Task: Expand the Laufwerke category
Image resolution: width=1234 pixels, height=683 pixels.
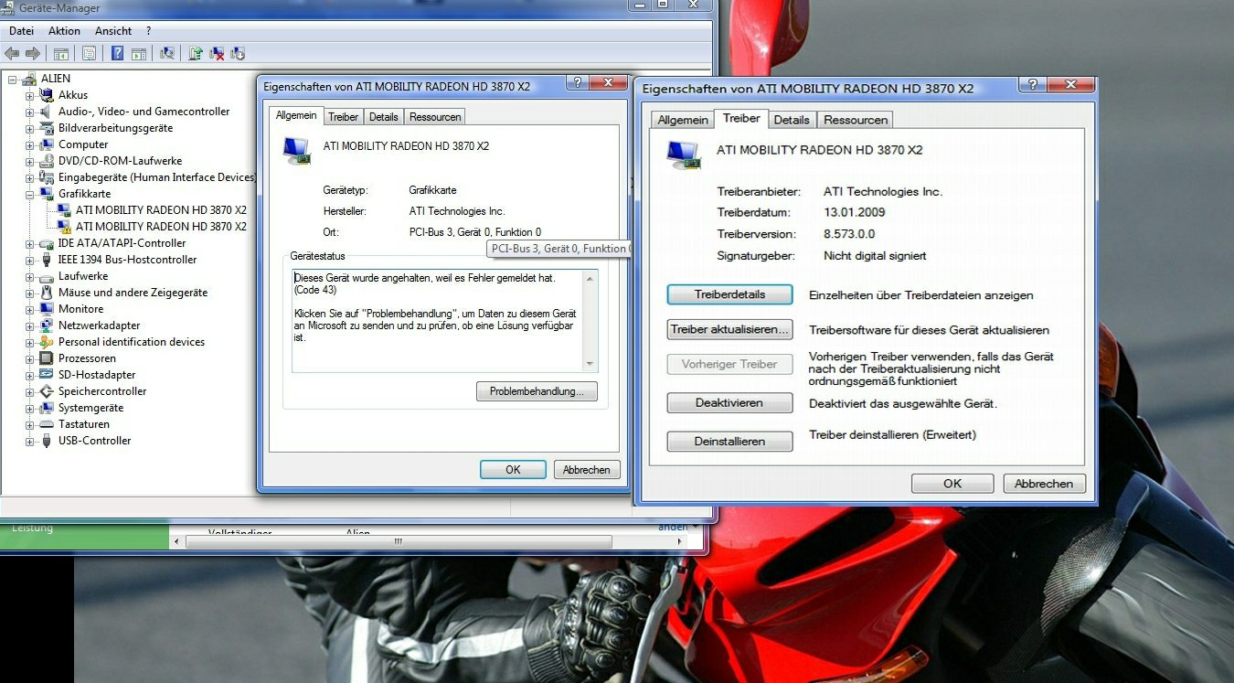Action: click(x=30, y=276)
